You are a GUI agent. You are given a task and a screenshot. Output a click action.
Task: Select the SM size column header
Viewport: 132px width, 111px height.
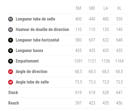pos(78,8)
